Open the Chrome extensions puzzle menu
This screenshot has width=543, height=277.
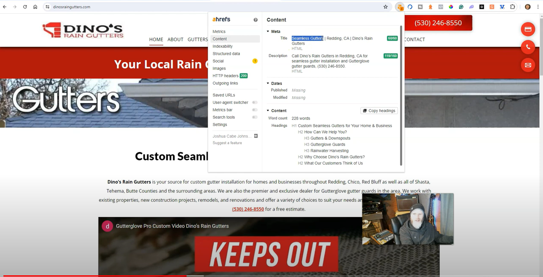[513, 7]
